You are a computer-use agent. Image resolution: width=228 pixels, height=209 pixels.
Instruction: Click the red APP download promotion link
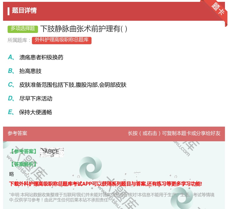[x=105, y=184]
